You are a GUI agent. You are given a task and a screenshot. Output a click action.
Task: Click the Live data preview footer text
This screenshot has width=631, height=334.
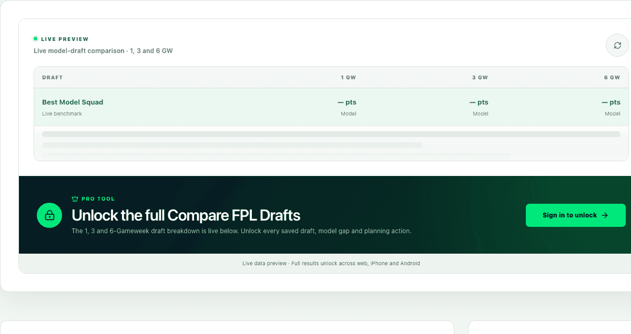point(331,264)
